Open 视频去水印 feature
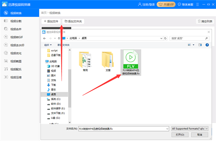The height and width of the screenshot is (141, 216). (x=19, y=45)
